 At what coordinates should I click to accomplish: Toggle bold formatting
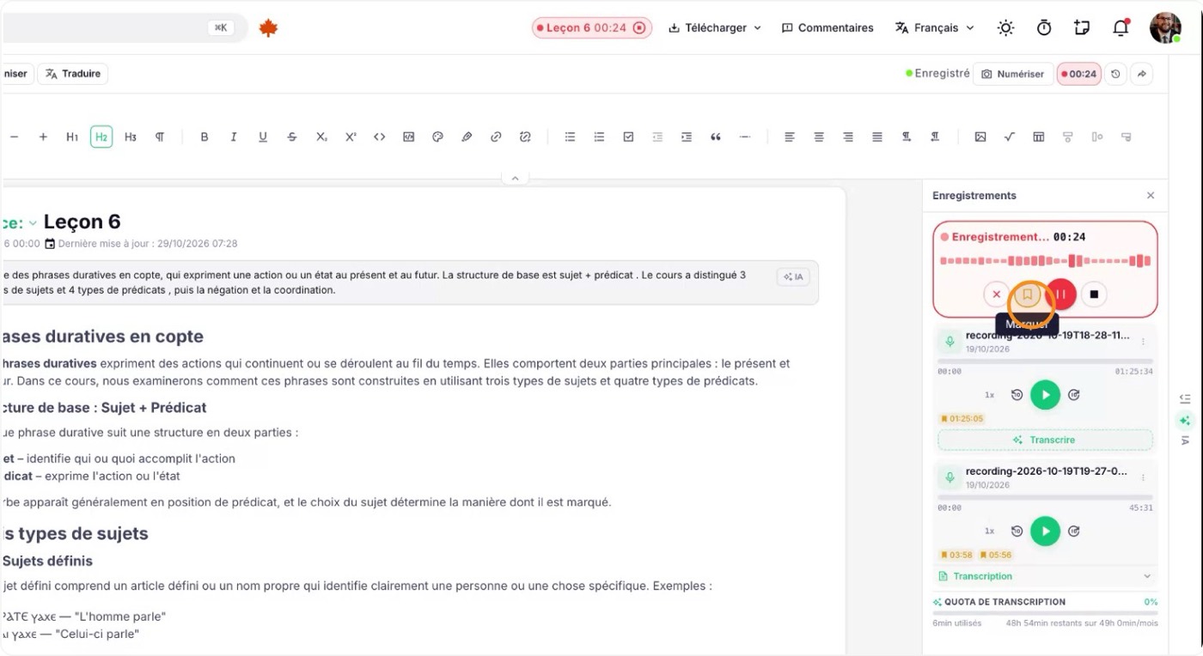tap(205, 137)
